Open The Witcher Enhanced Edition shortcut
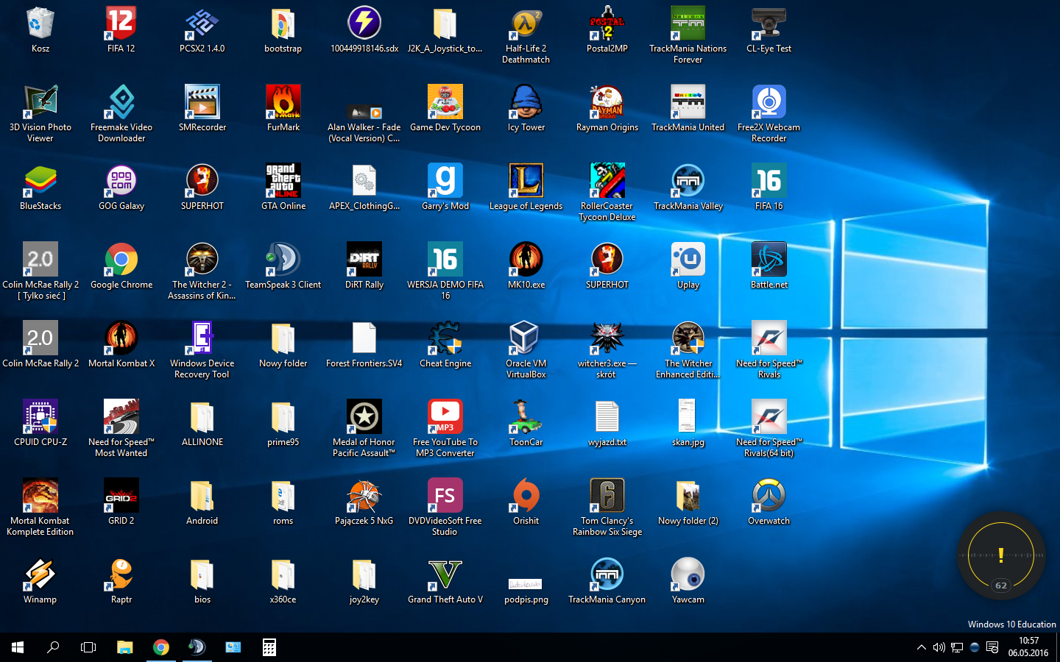The image size is (1060, 662). pyautogui.click(x=688, y=338)
